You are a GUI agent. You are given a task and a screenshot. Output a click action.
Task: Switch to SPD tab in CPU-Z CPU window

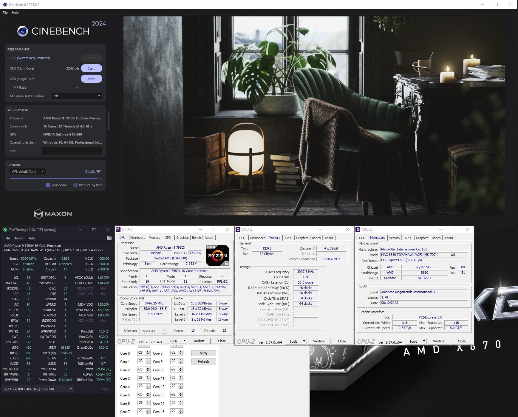pyautogui.click(x=168, y=238)
